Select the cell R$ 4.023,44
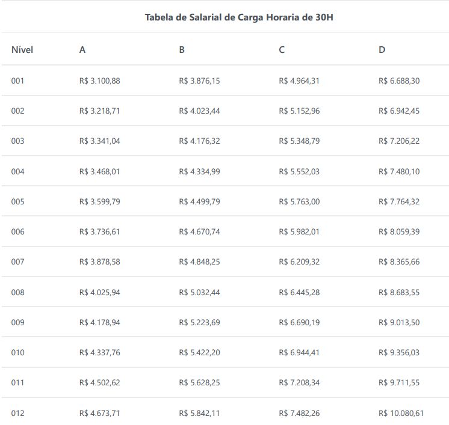The height and width of the screenshot is (425, 449). (x=199, y=111)
